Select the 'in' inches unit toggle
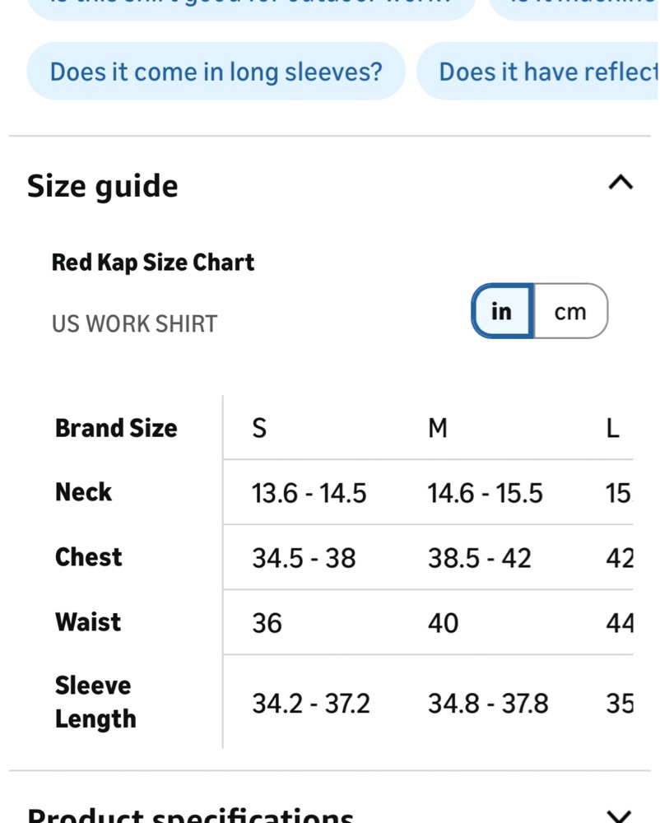This screenshot has width=660, height=823. coord(502,311)
